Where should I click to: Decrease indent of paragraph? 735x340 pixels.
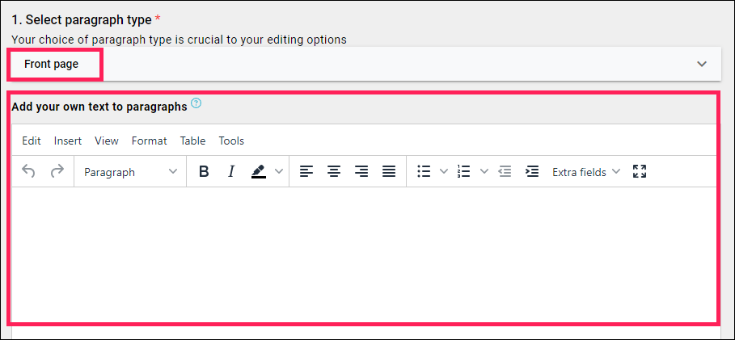(505, 172)
